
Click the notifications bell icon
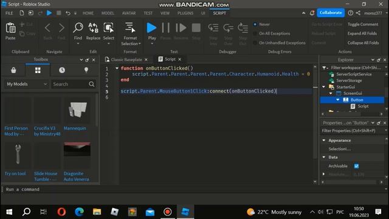tap(312, 13)
